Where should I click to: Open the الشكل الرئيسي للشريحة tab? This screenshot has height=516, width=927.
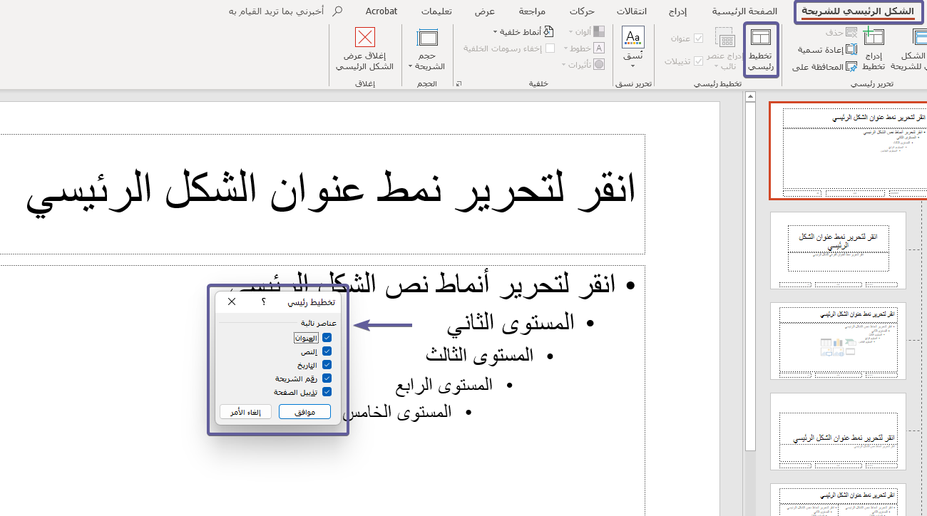pyautogui.click(x=858, y=11)
